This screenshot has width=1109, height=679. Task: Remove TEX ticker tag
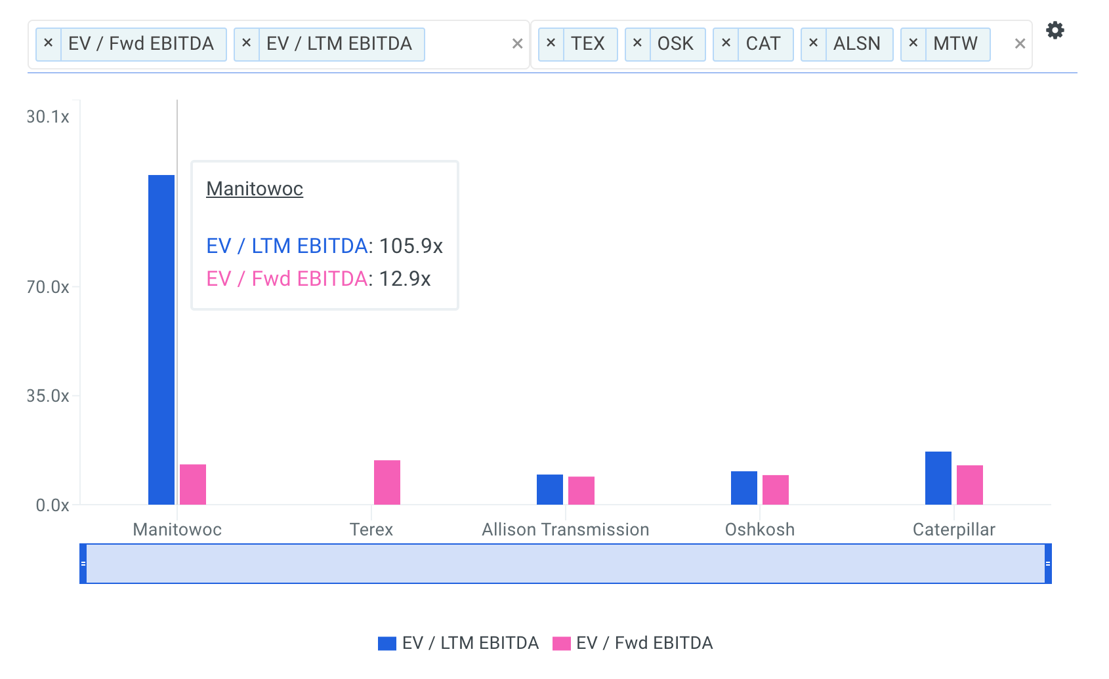[551, 43]
